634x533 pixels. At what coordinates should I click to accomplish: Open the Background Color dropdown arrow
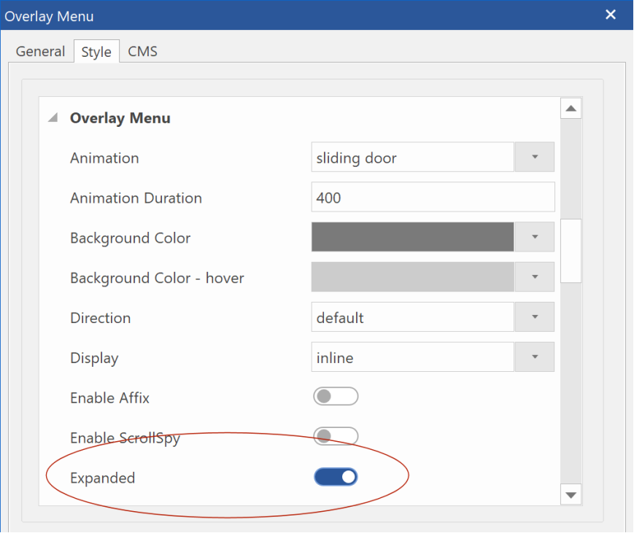tap(534, 237)
